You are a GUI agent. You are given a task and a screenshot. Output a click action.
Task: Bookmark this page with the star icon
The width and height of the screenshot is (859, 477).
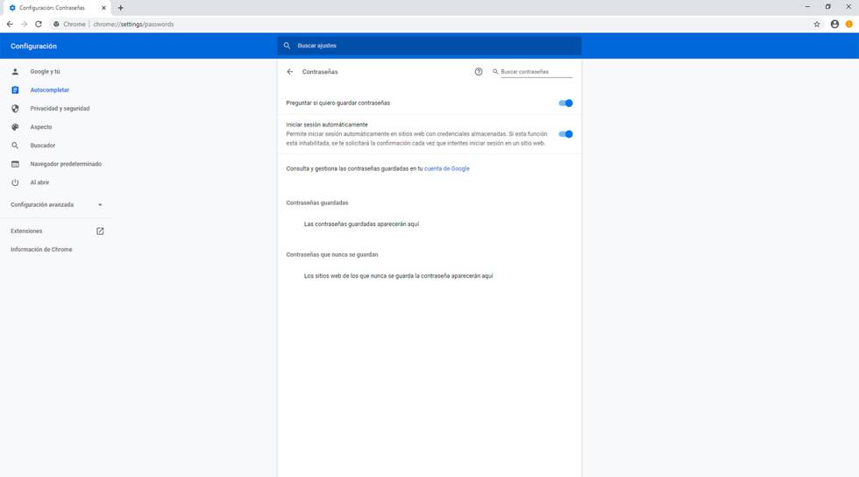point(817,25)
